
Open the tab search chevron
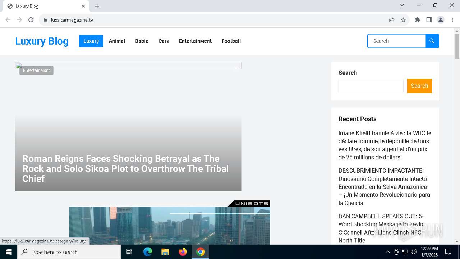click(x=402, y=5)
